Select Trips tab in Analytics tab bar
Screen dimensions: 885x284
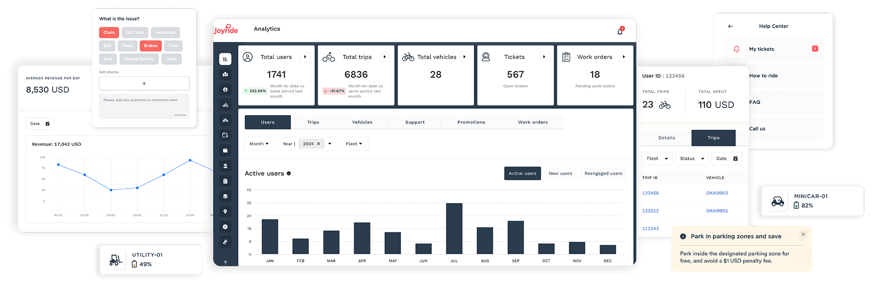tap(313, 122)
